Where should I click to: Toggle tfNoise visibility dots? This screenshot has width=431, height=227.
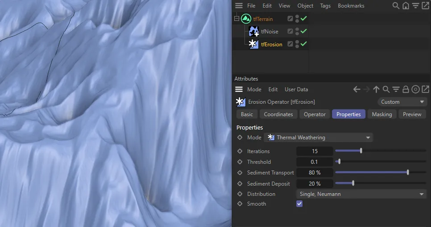[x=297, y=31]
